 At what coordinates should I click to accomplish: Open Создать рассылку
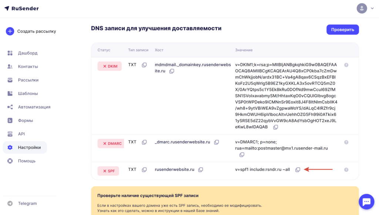pos(37,31)
